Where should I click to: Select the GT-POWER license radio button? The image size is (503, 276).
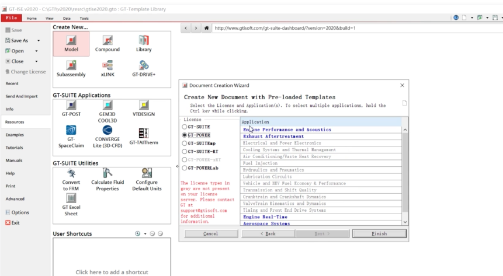(184, 135)
